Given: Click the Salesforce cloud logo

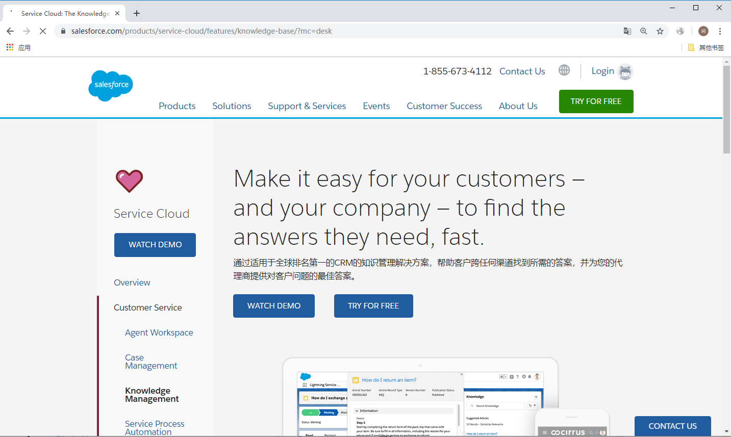Looking at the screenshot, I should click(110, 85).
